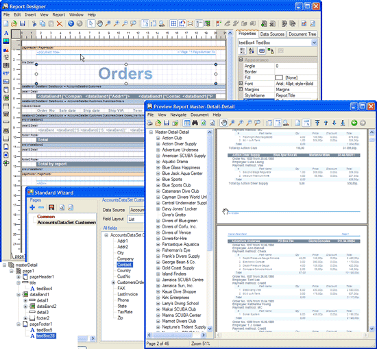Select the Hand pan tool in Report Designer

point(99,23)
